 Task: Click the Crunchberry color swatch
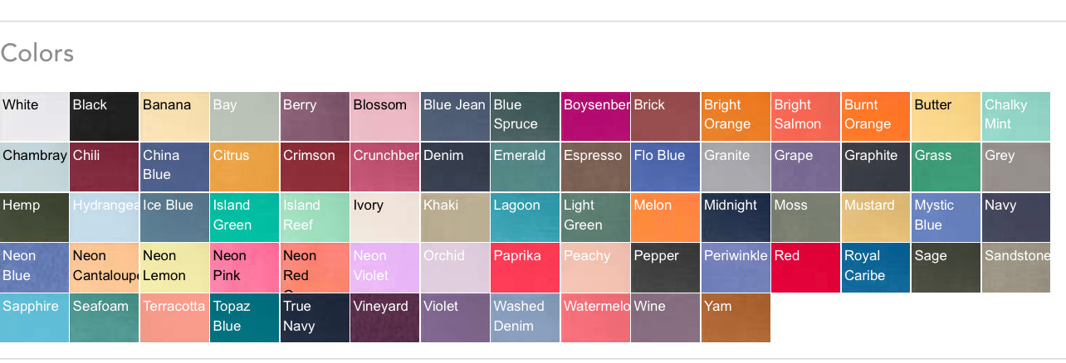[x=384, y=167]
